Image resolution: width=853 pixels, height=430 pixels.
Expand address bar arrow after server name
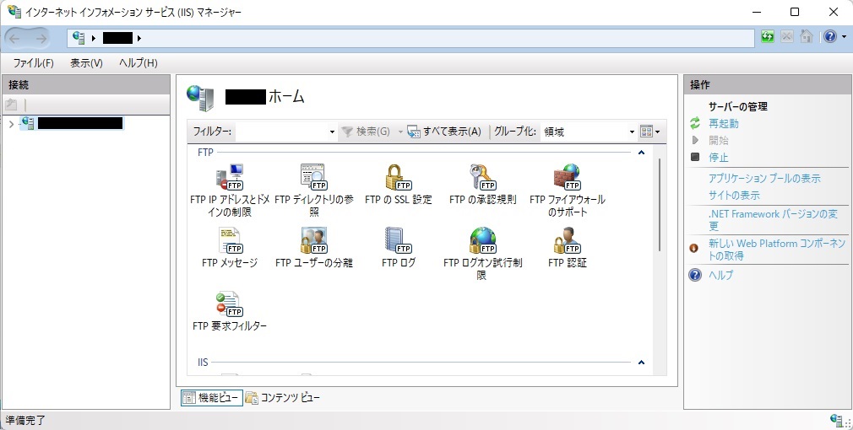tap(139, 38)
